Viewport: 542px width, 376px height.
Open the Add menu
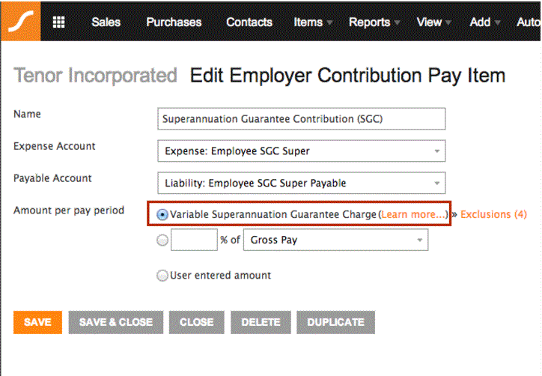(x=485, y=22)
